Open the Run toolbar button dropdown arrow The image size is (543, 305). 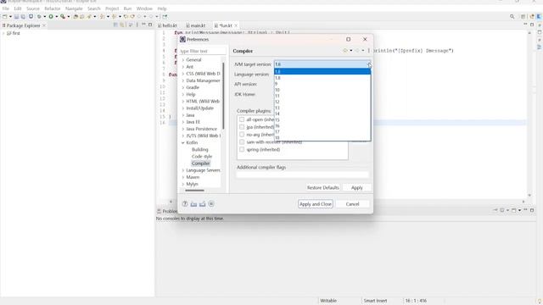56,17
